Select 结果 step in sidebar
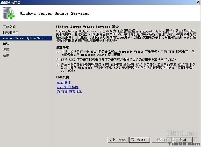 [6, 55]
